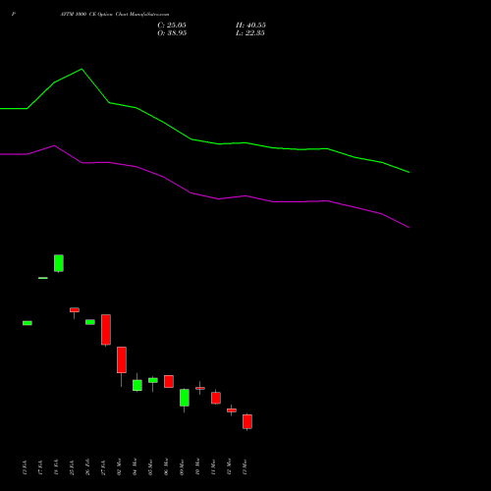491x491 pixels.
Task: Click the chart title containing 'CE Options Chart'
Action: coord(115,15)
